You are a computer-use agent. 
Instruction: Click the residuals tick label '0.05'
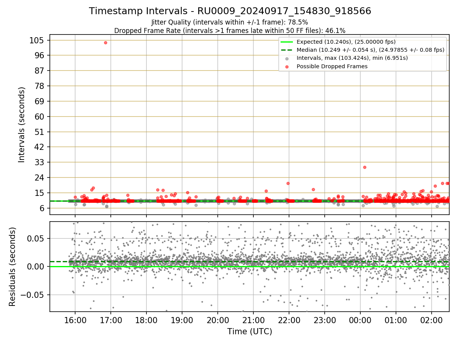pyautogui.click(x=36, y=238)
